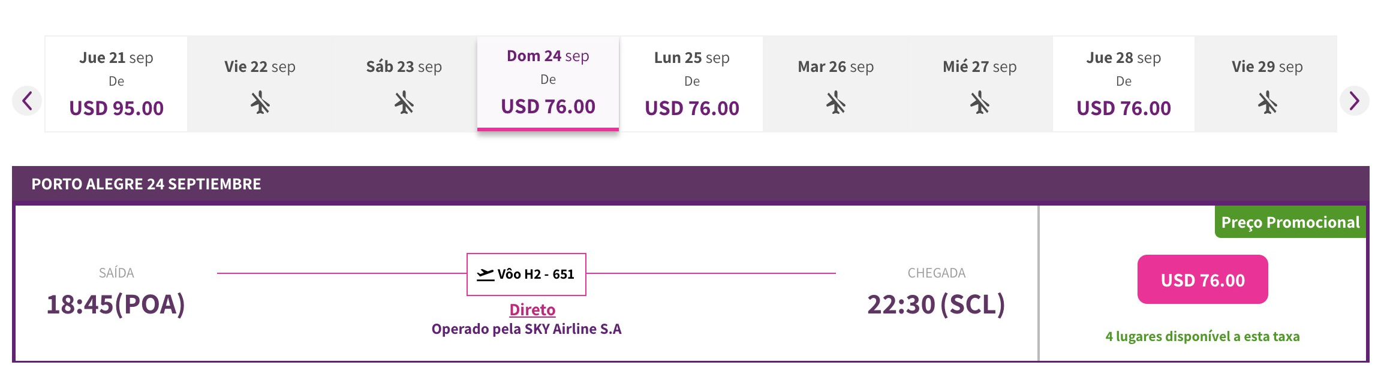1384x380 pixels.
Task: Select the Jue 28 sep date tab
Action: (1124, 84)
